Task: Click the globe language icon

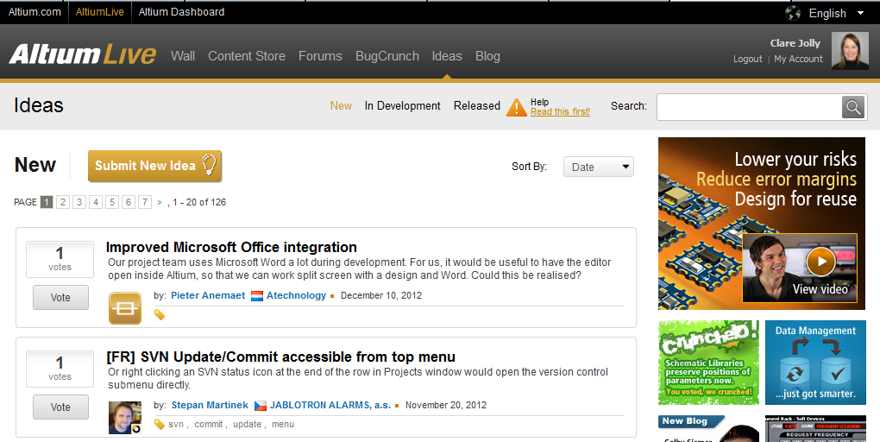Action: tap(793, 13)
